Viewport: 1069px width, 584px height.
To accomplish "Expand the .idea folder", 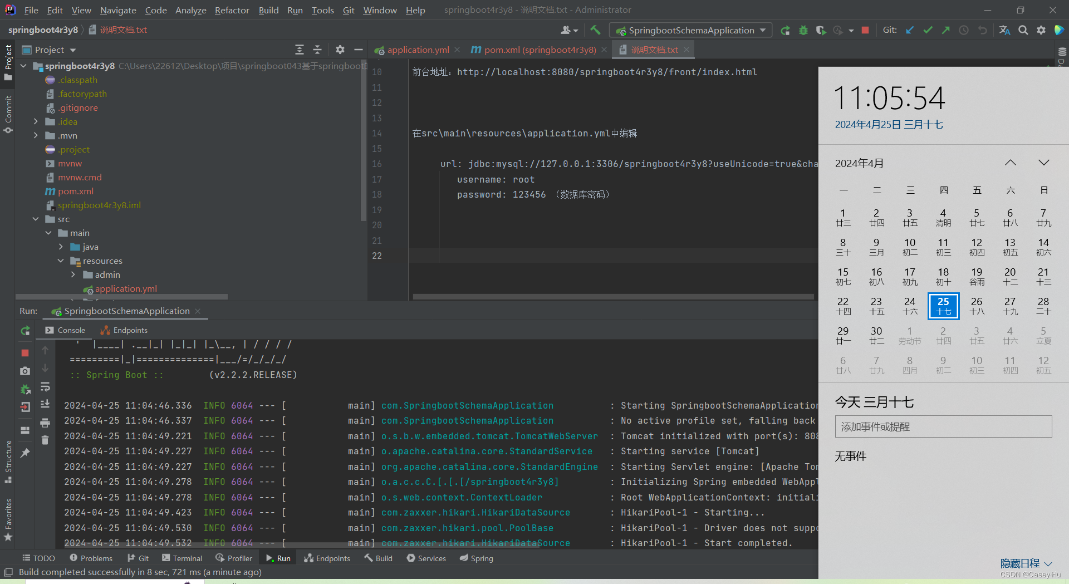I will 36,121.
